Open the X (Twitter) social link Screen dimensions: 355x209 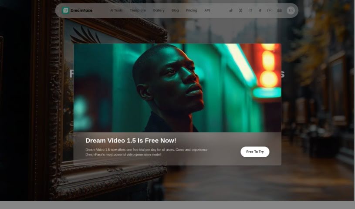pos(240,10)
